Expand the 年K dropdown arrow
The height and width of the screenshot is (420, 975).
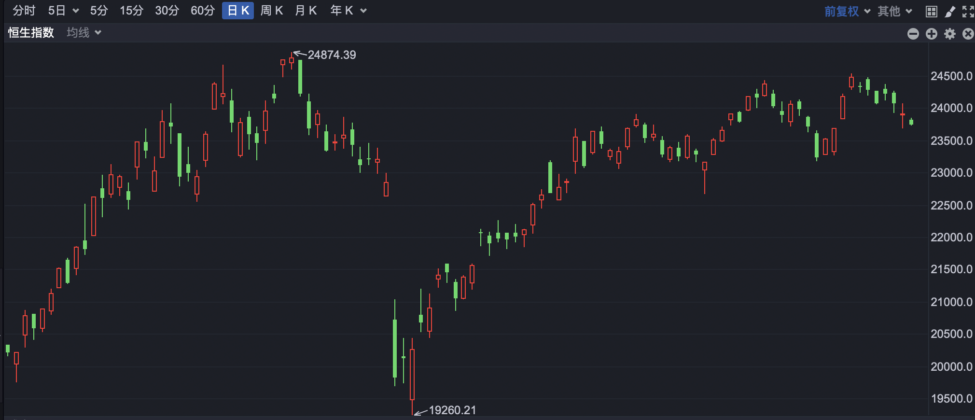pyautogui.click(x=363, y=11)
